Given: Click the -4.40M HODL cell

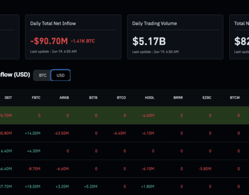Looking at the screenshot, I should coord(148,116).
